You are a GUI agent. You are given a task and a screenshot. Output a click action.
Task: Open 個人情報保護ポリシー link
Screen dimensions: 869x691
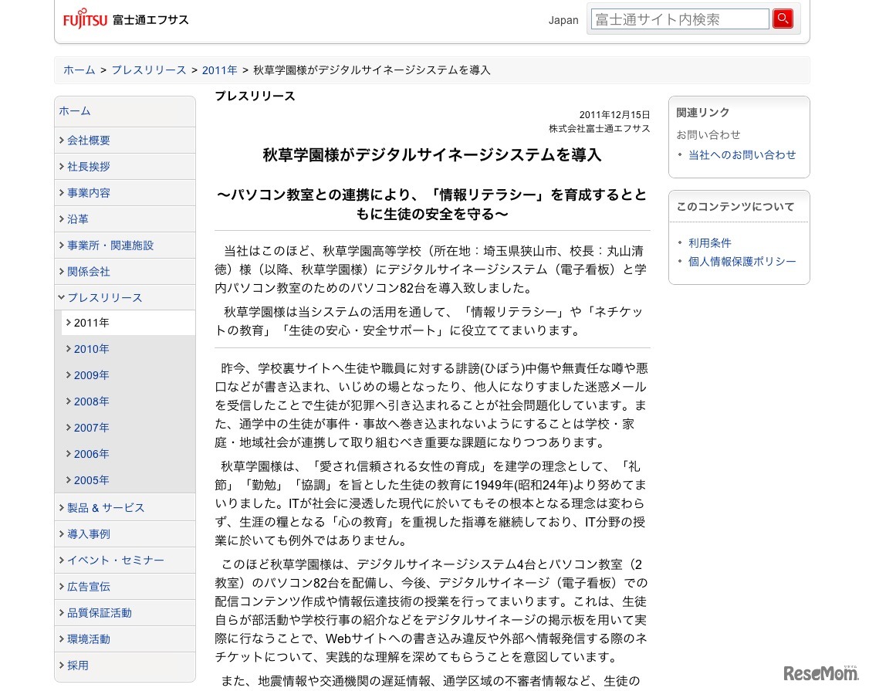(742, 262)
